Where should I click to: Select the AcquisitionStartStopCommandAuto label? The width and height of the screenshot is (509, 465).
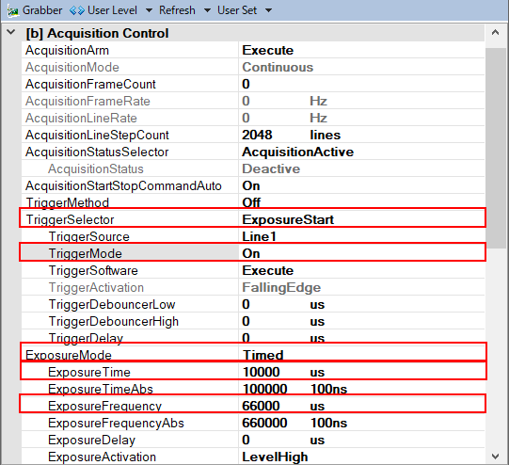[123, 185]
